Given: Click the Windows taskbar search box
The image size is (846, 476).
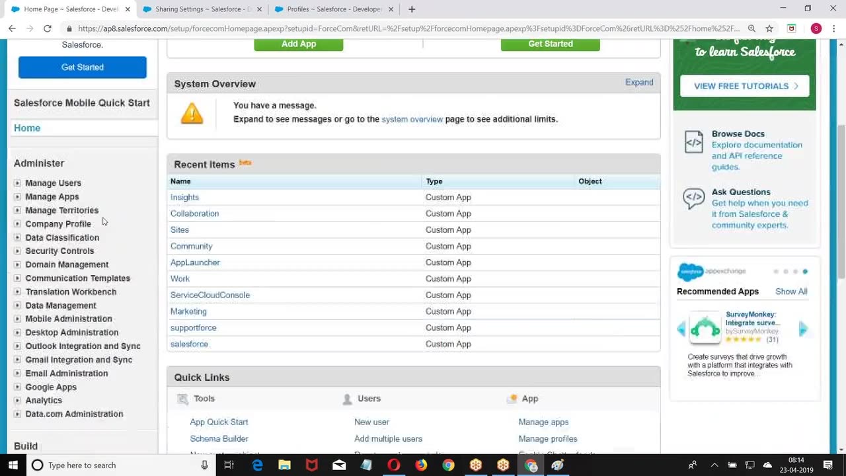Looking at the screenshot, I should [121, 465].
